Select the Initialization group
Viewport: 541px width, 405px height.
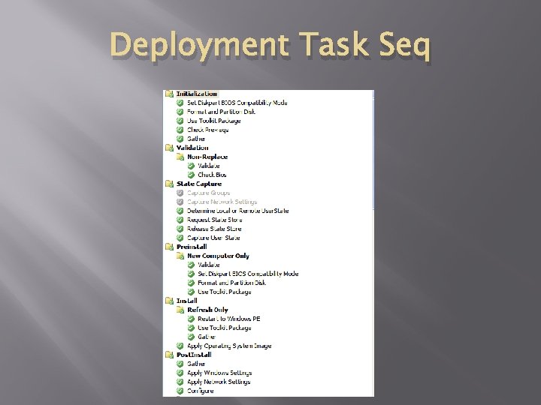197,94
